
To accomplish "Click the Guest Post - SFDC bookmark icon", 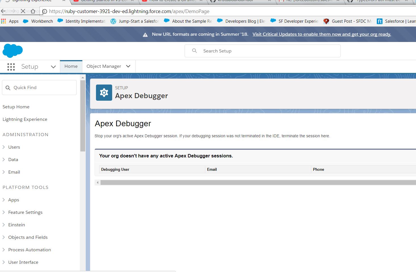I will (x=326, y=21).
